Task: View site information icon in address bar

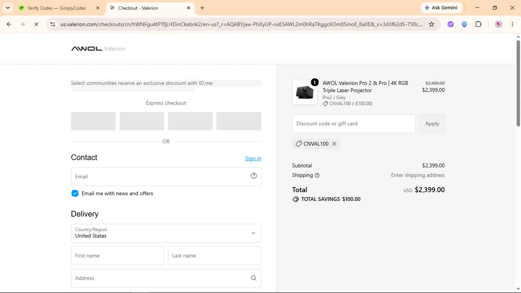Action: (x=53, y=24)
